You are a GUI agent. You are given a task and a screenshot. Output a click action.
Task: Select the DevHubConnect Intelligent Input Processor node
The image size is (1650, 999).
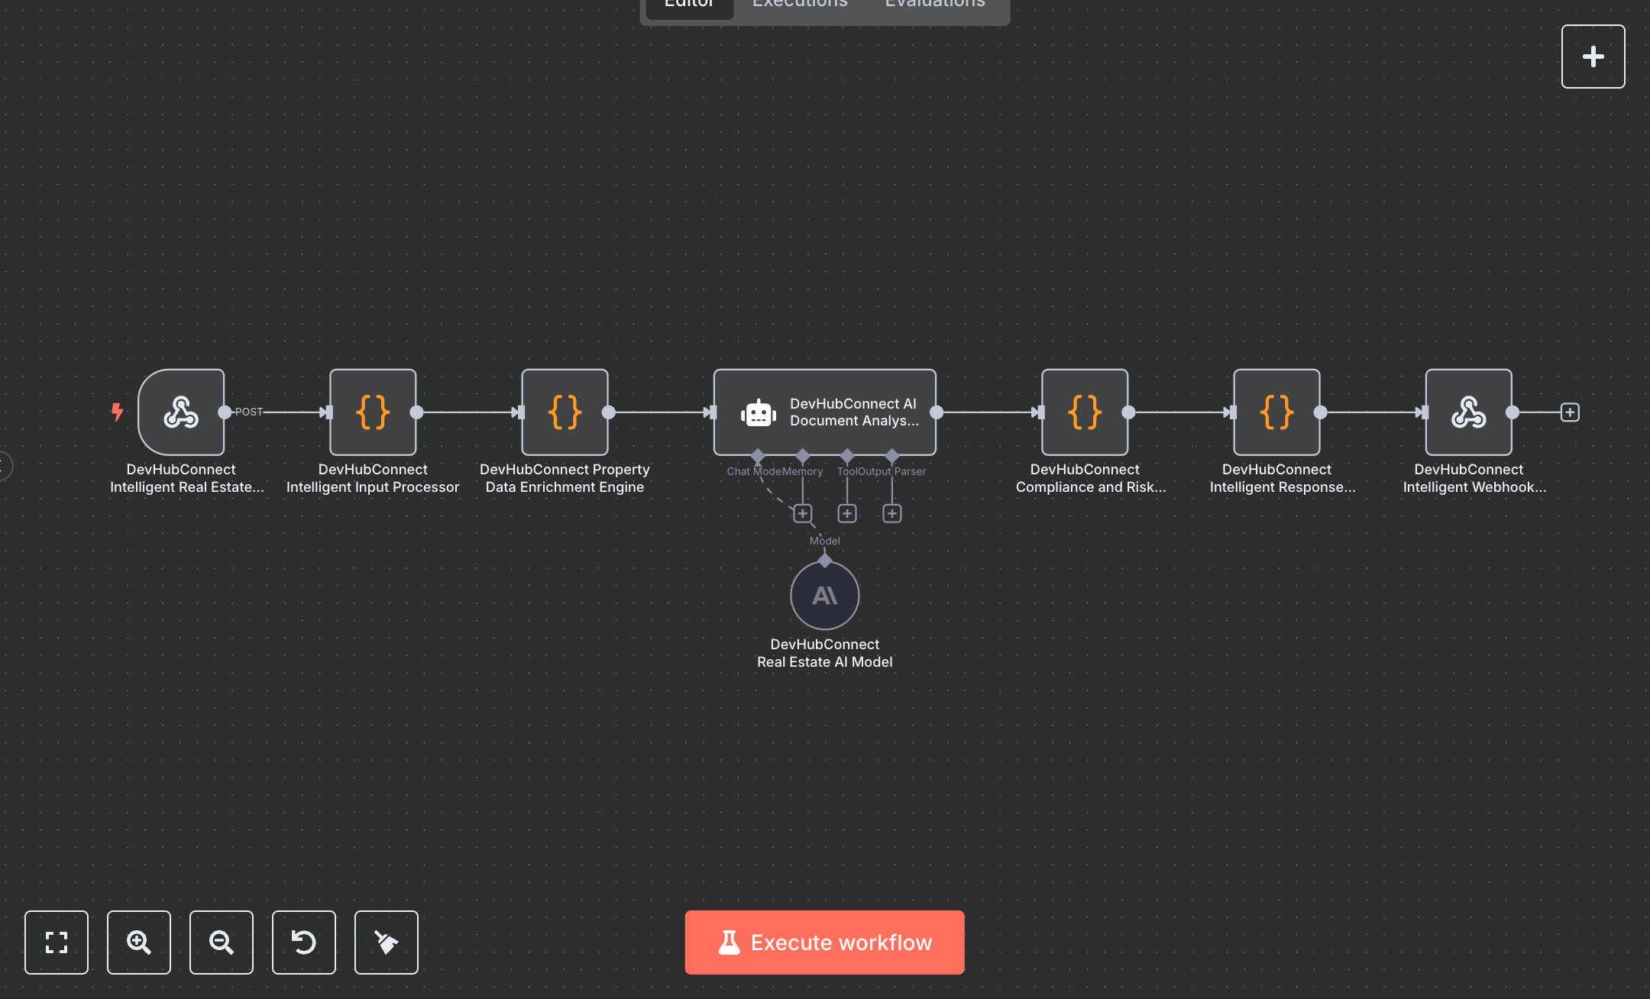[x=373, y=412]
